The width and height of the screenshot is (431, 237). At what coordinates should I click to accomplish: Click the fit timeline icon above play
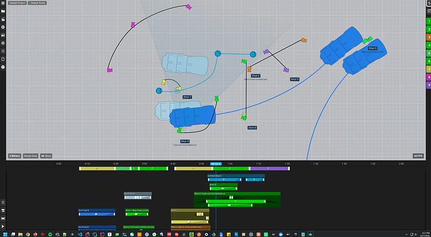pos(3,218)
